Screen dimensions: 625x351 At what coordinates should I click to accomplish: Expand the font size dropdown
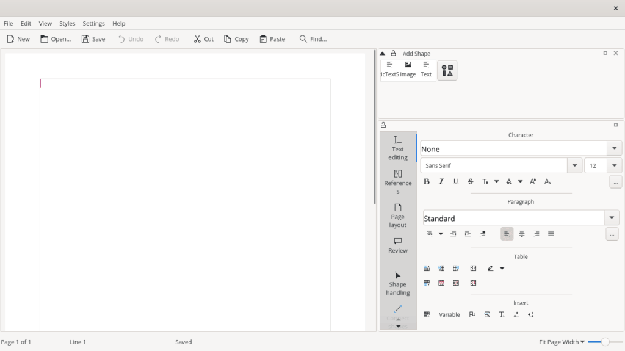tap(614, 165)
